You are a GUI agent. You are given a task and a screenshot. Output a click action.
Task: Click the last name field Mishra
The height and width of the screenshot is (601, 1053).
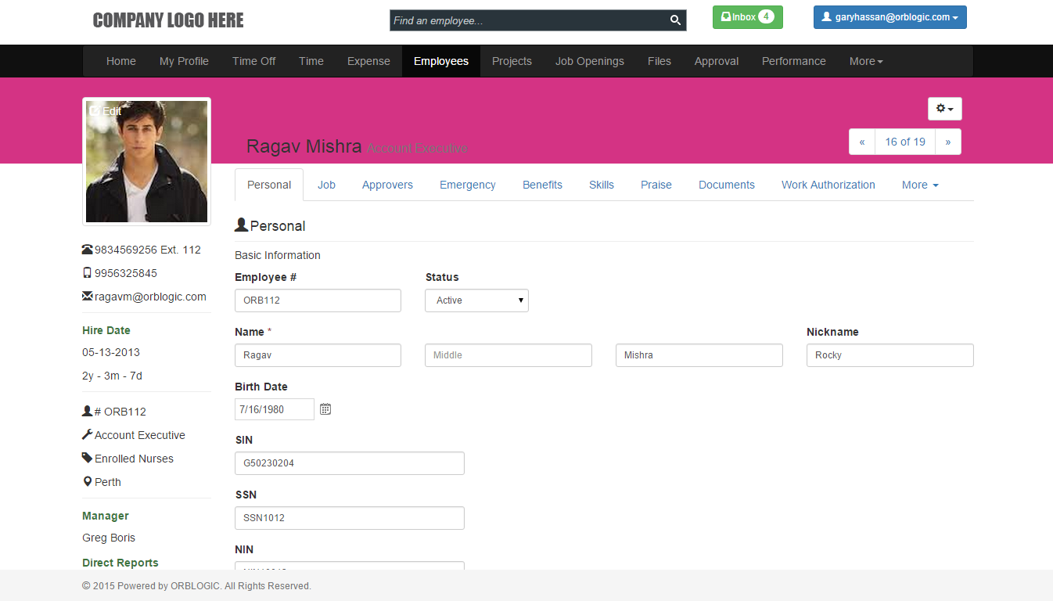699,355
